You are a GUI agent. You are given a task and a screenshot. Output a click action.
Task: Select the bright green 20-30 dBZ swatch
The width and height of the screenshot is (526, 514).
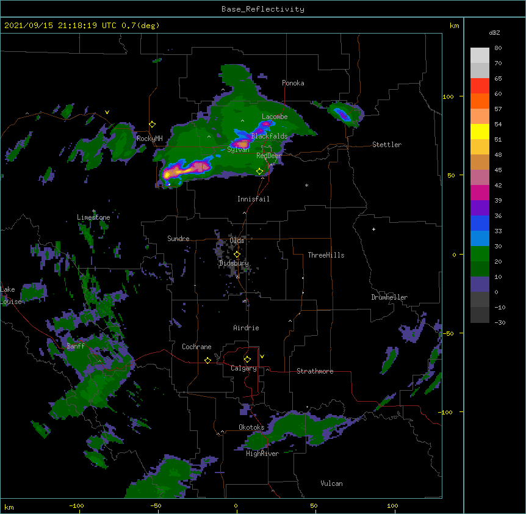click(x=480, y=254)
